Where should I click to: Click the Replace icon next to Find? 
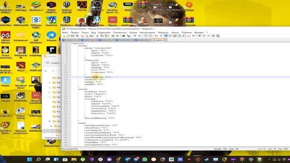[128, 36]
